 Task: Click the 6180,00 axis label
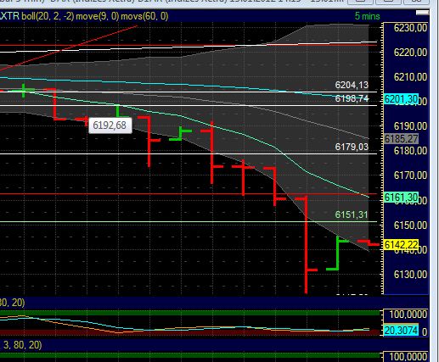[410, 151]
